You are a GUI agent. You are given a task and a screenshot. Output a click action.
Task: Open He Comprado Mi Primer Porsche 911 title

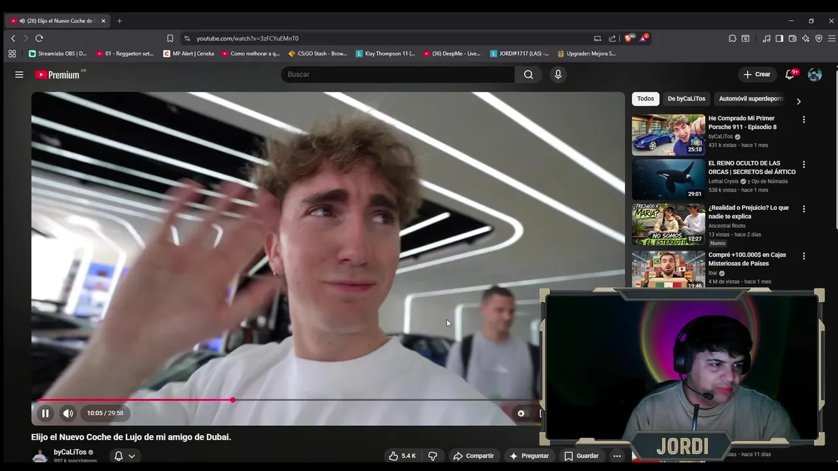742,122
